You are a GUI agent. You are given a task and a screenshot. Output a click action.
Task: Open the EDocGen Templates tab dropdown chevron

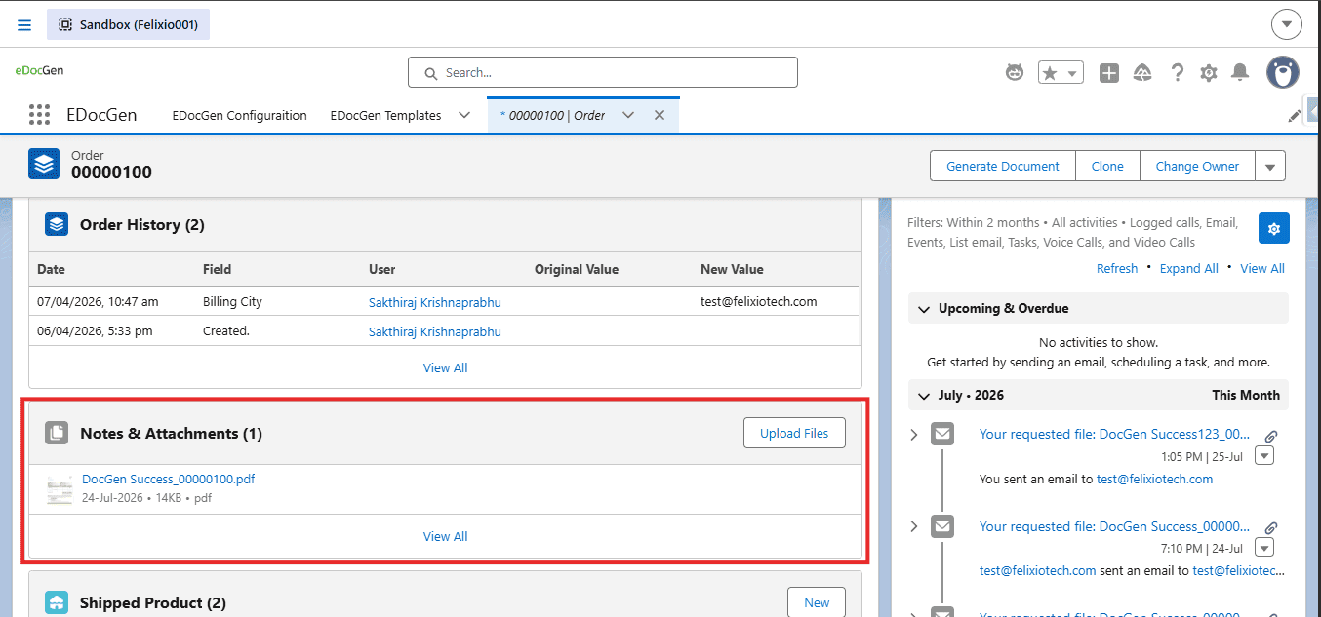tap(463, 115)
